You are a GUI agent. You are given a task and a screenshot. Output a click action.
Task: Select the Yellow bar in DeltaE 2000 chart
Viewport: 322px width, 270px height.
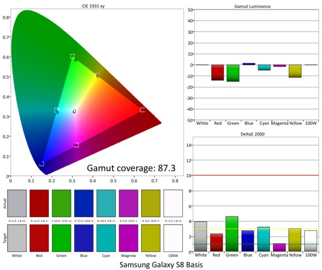pos(295,240)
